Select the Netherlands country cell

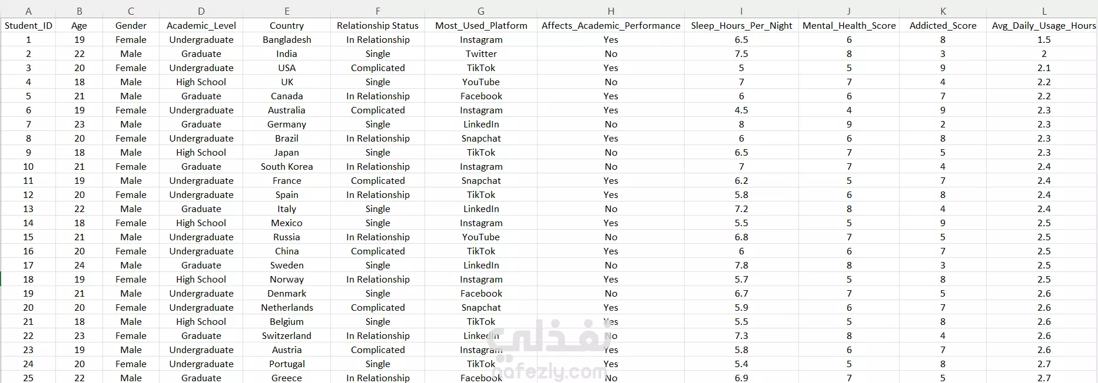click(x=287, y=307)
